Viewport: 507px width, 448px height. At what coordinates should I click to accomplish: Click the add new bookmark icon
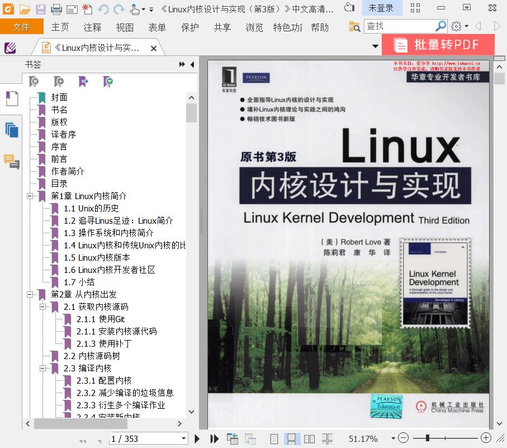tap(58, 82)
